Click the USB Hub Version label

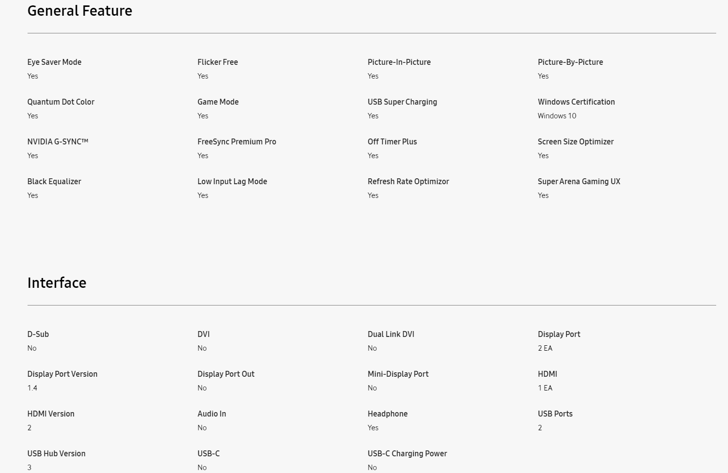(x=57, y=453)
